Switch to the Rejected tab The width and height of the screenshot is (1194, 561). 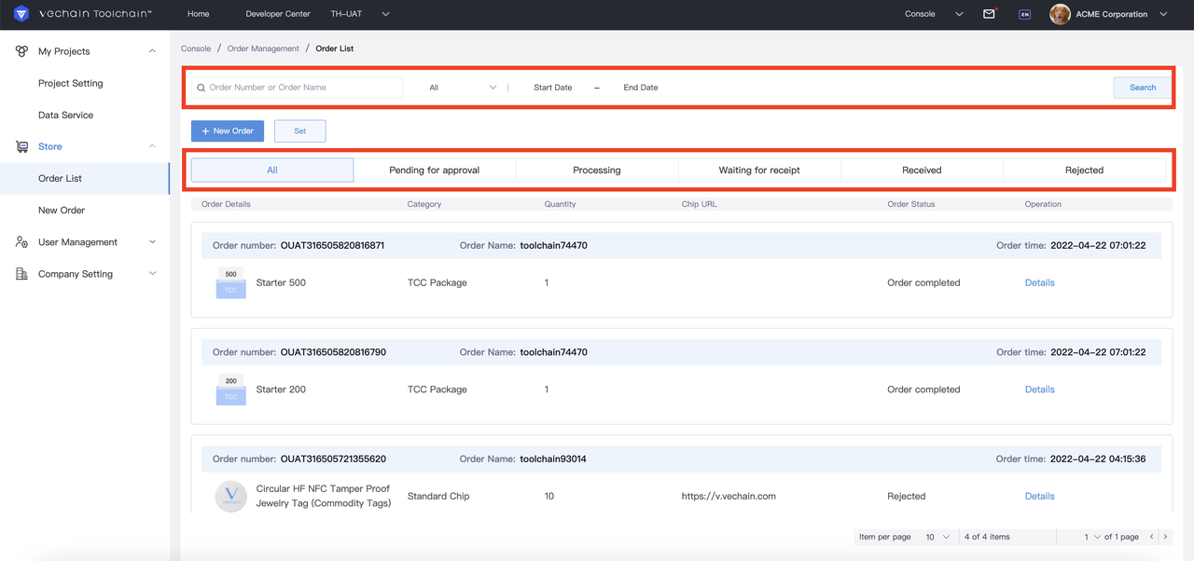click(1084, 171)
